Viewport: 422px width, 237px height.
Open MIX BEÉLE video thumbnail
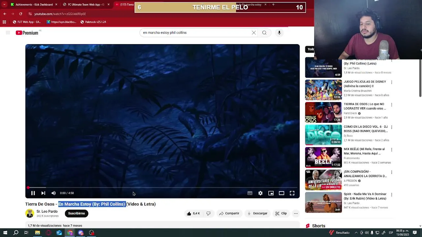pos(323,157)
